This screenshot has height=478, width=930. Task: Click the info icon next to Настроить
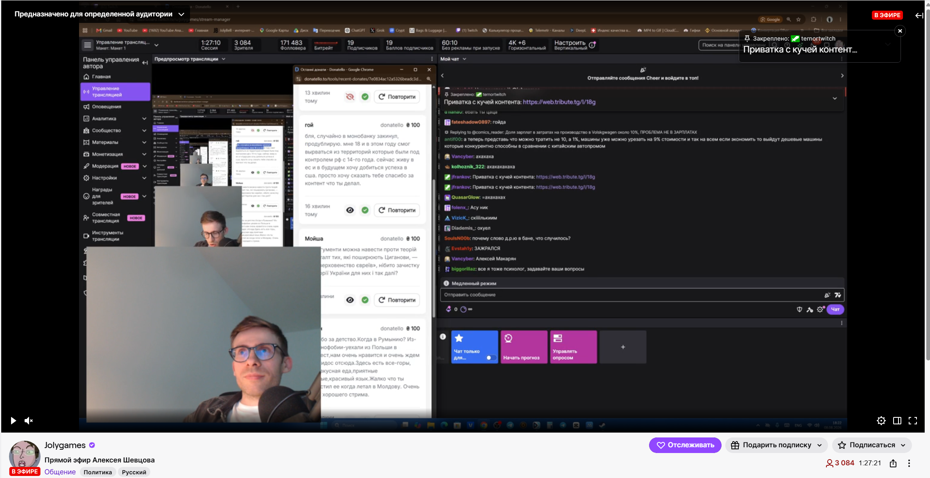point(592,45)
